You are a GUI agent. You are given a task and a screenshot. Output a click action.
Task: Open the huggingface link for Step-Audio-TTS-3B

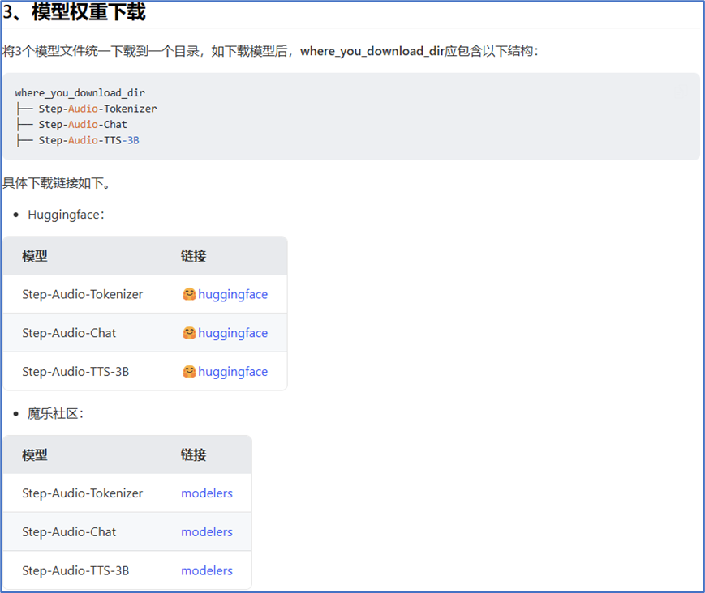pyautogui.click(x=233, y=372)
